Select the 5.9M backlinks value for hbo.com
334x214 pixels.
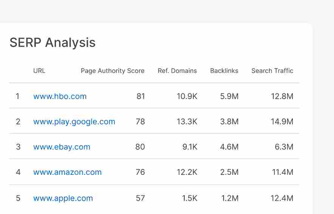(229, 96)
